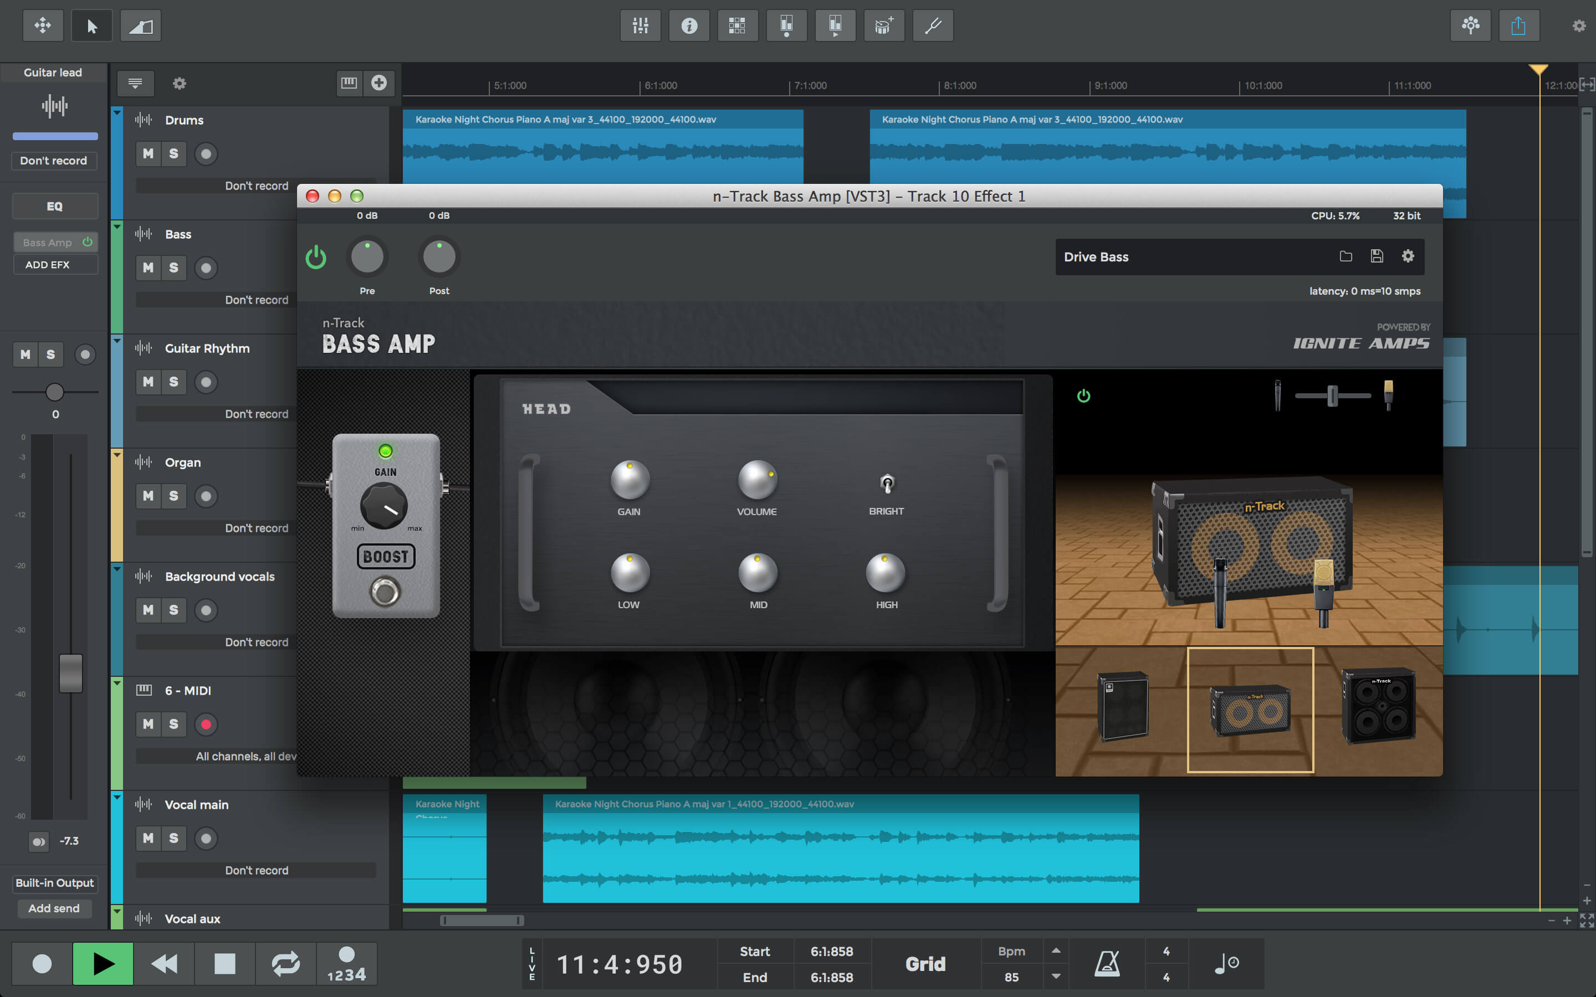Screen dimensions: 1596x997
Task: Click the BOOST pedal icon on Bass Amp
Action: tap(386, 555)
